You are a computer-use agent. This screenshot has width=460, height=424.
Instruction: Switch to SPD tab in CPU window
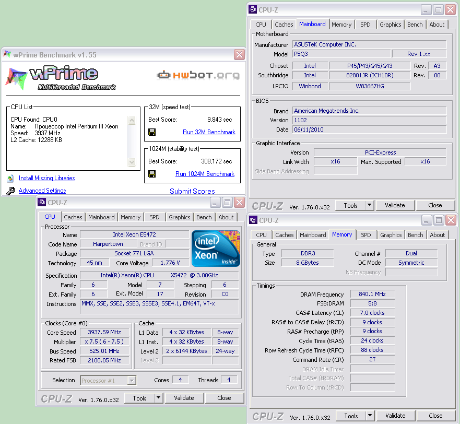[155, 217]
